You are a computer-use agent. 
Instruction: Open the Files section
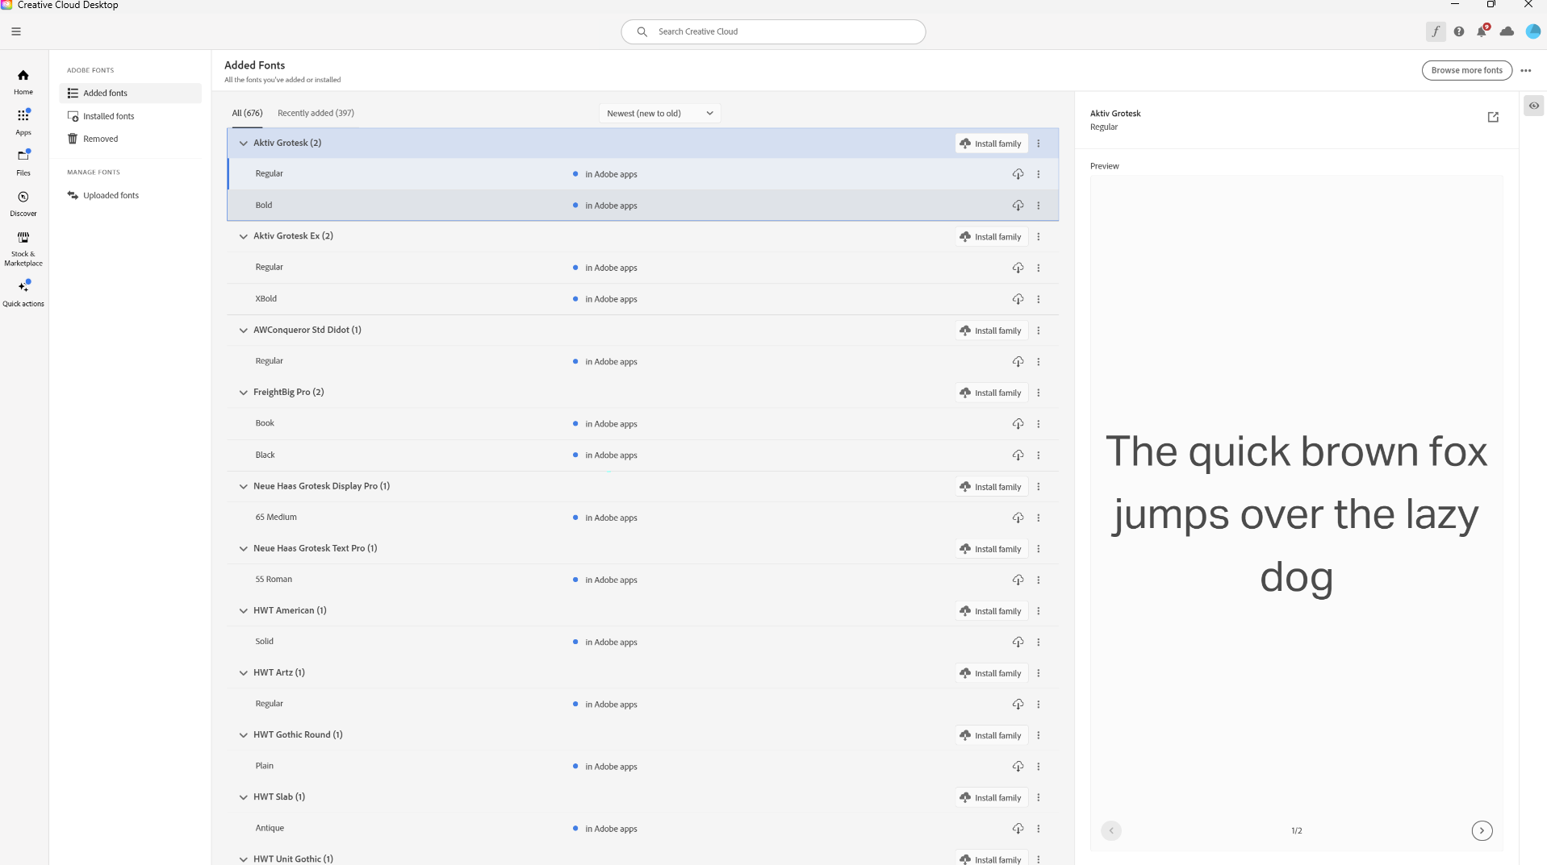click(23, 162)
